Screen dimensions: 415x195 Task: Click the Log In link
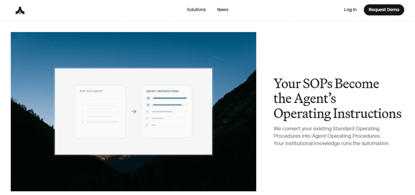tap(350, 10)
